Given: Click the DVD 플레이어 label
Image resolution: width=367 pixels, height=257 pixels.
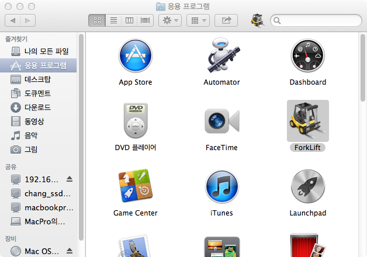Looking at the screenshot, I should [135, 148].
